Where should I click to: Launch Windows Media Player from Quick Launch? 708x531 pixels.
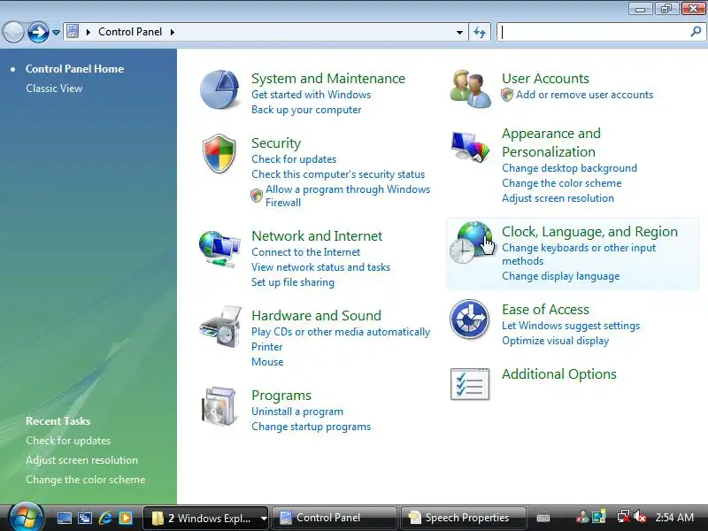point(126,518)
